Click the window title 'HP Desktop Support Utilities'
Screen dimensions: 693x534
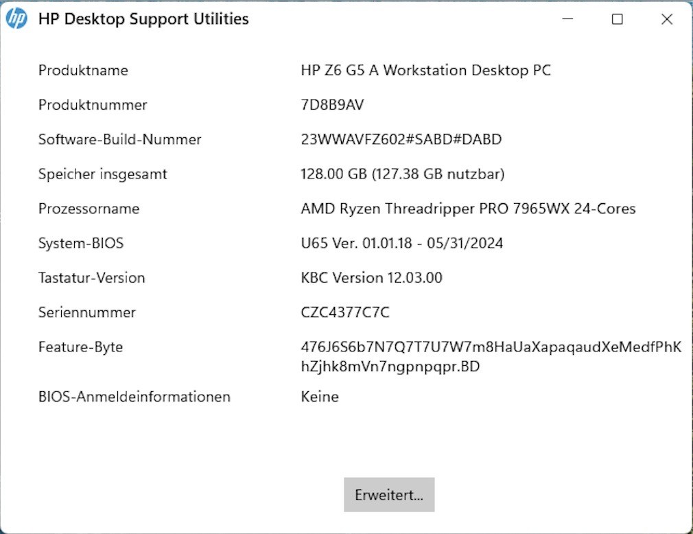pyautogui.click(x=143, y=19)
